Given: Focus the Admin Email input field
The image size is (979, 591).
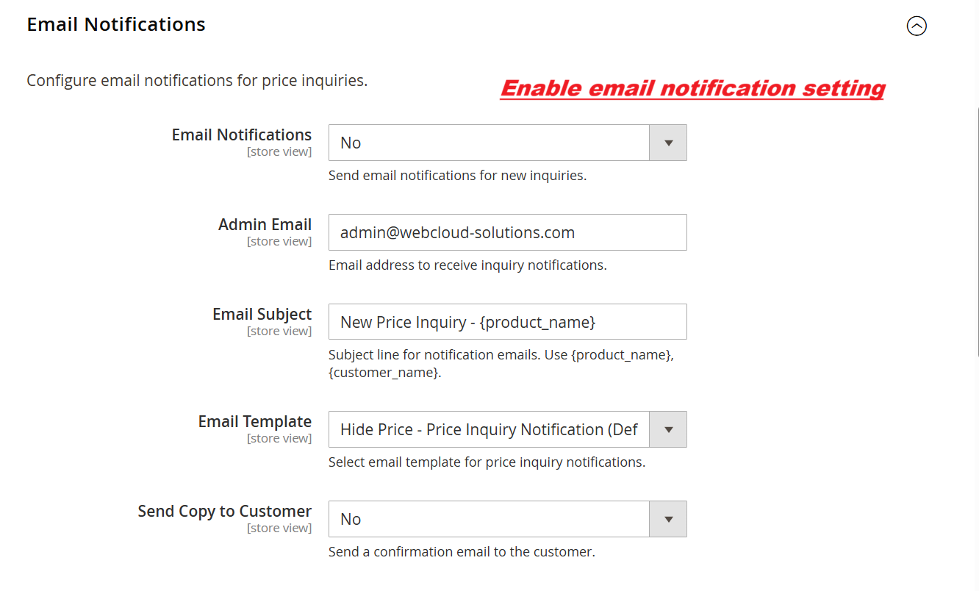Looking at the screenshot, I should pos(507,232).
